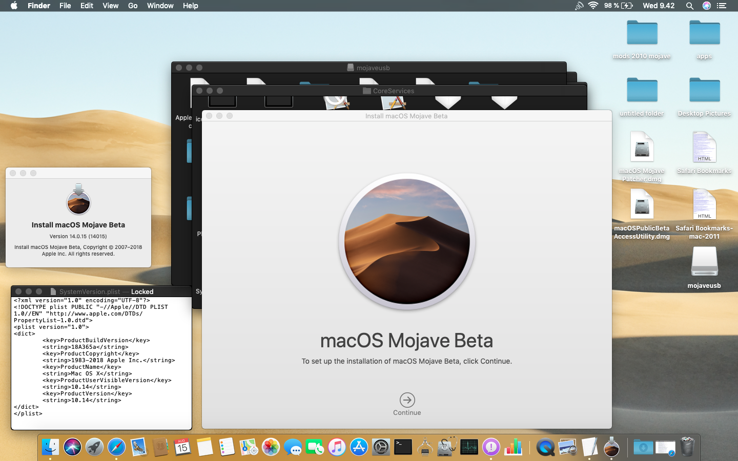Image resolution: width=738 pixels, height=461 pixels.
Task: Open the Edit menu
Action: tap(87, 6)
